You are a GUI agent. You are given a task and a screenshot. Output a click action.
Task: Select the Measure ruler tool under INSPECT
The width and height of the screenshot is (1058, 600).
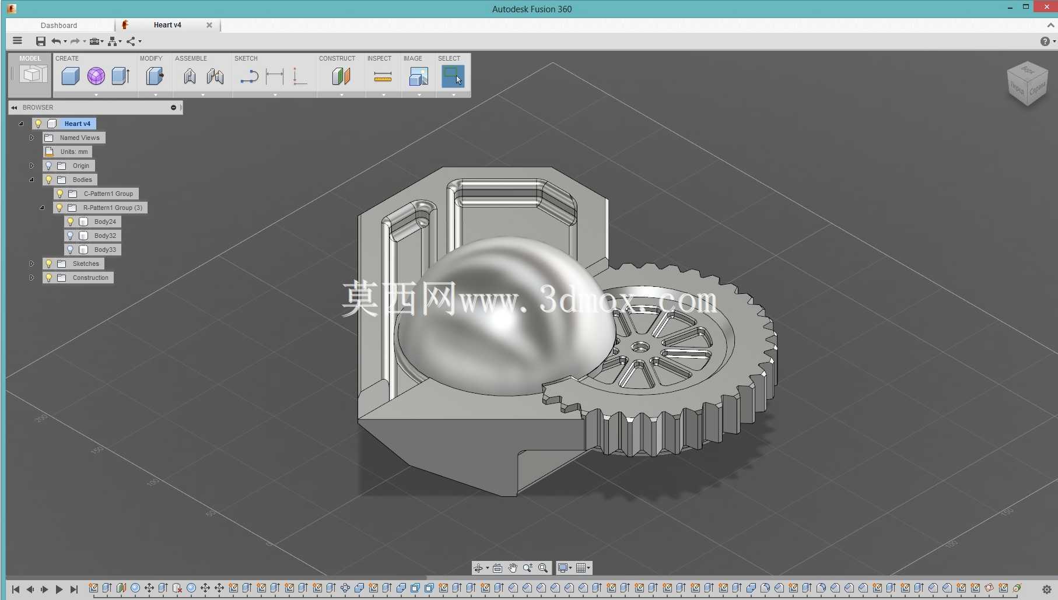click(383, 76)
